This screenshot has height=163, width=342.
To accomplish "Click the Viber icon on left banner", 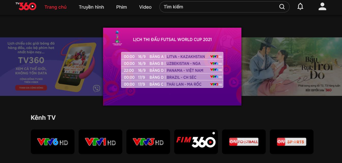I will [97, 88].
